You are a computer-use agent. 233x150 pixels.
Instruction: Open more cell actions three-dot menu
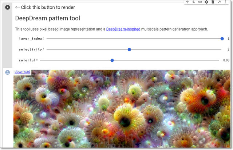(x=225, y=2)
